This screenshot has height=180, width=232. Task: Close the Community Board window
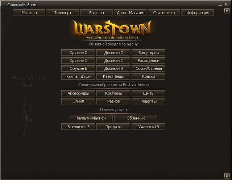point(226,4)
